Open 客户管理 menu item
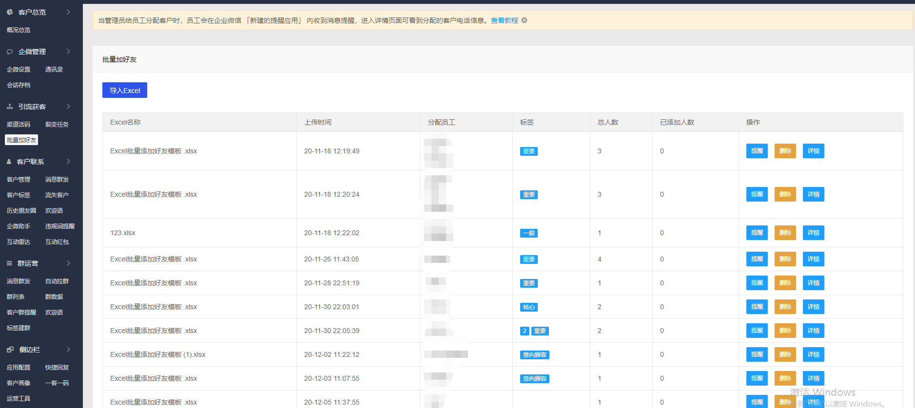915x408 pixels. point(19,180)
